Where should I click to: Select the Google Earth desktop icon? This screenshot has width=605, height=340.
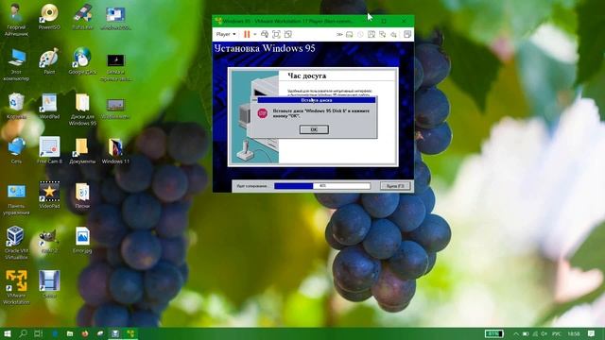click(x=82, y=60)
